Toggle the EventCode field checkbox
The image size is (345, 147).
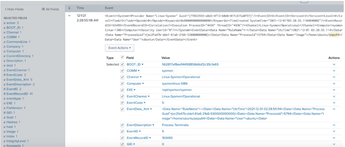coord(122,103)
